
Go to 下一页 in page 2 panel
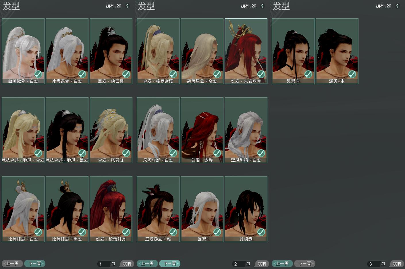170,264
